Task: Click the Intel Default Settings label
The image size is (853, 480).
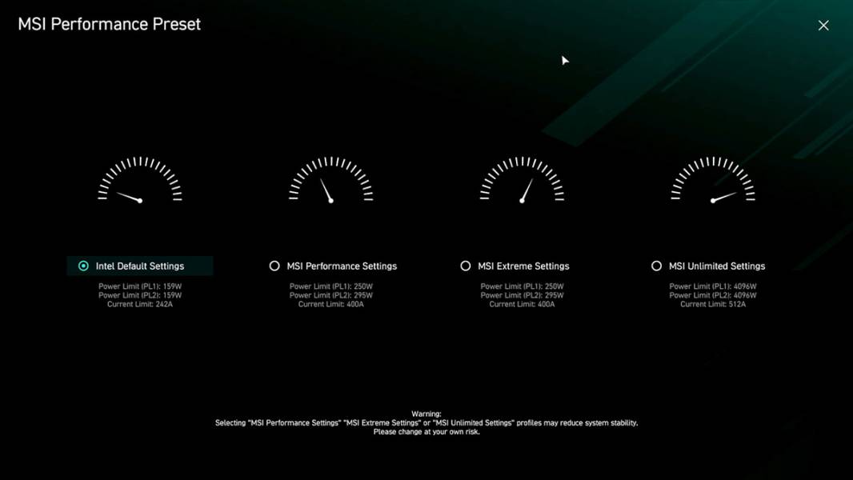Action: pos(140,266)
